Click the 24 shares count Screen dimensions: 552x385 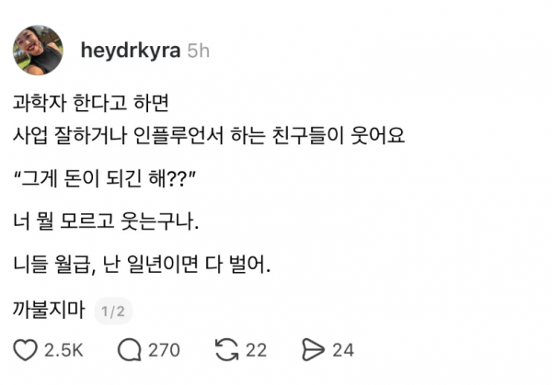pos(342,350)
